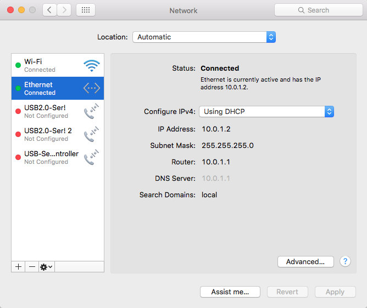Image resolution: width=367 pixels, height=308 pixels.
Task: Show all preferences grid button
Action: point(86,10)
